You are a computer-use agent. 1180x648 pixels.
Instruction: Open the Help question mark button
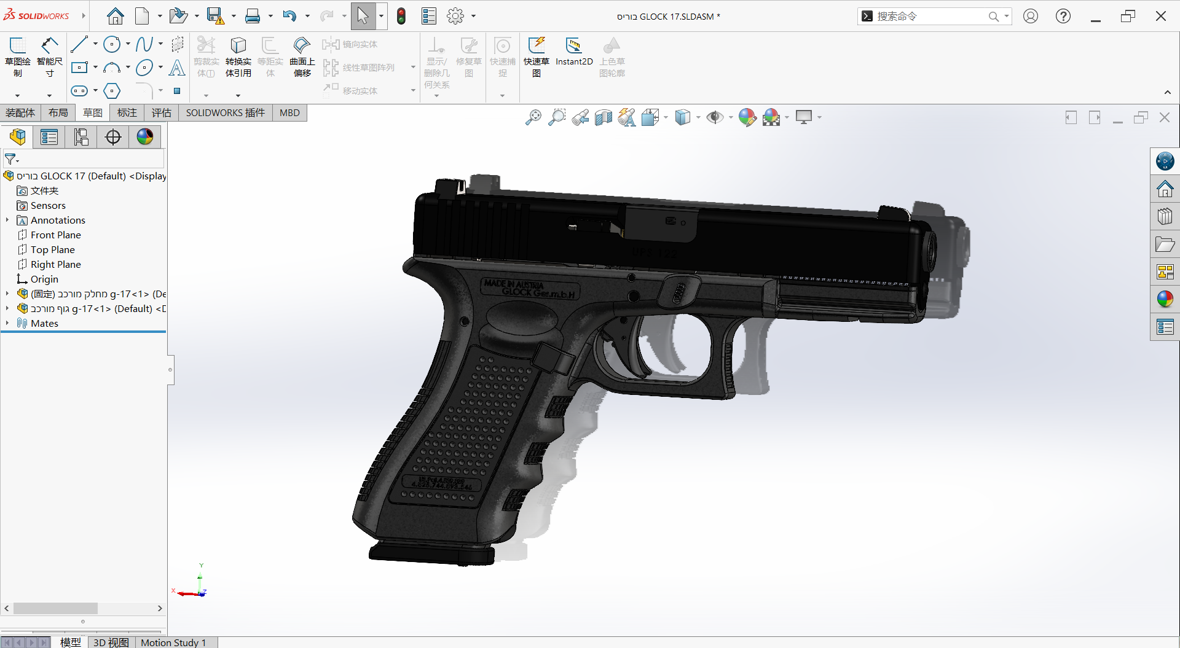click(x=1063, y=16)
